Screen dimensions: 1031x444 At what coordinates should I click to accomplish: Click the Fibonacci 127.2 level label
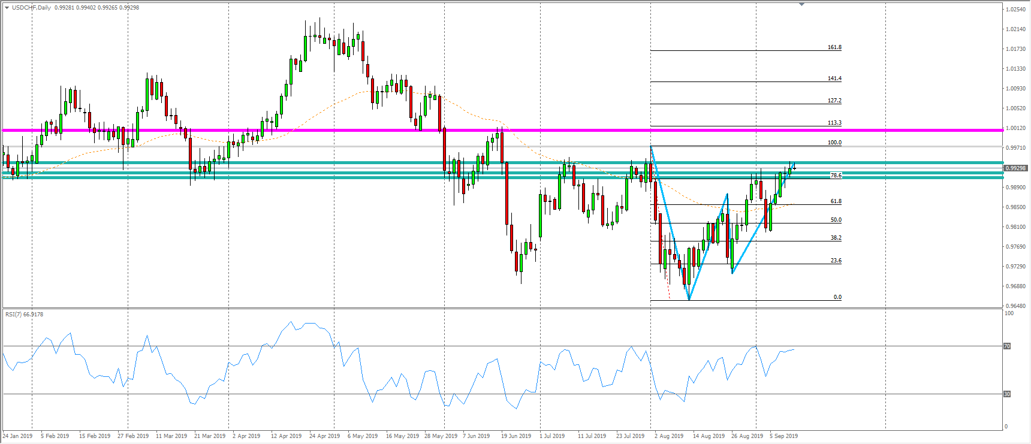pos(834,101)
